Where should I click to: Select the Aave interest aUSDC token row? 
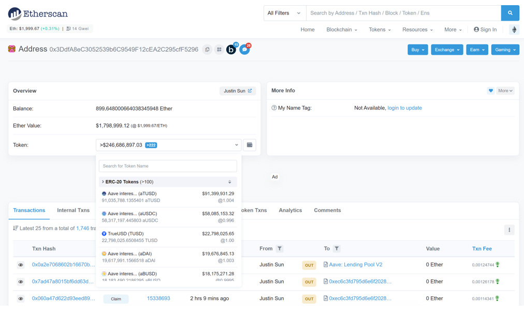[x=168, y=217]
